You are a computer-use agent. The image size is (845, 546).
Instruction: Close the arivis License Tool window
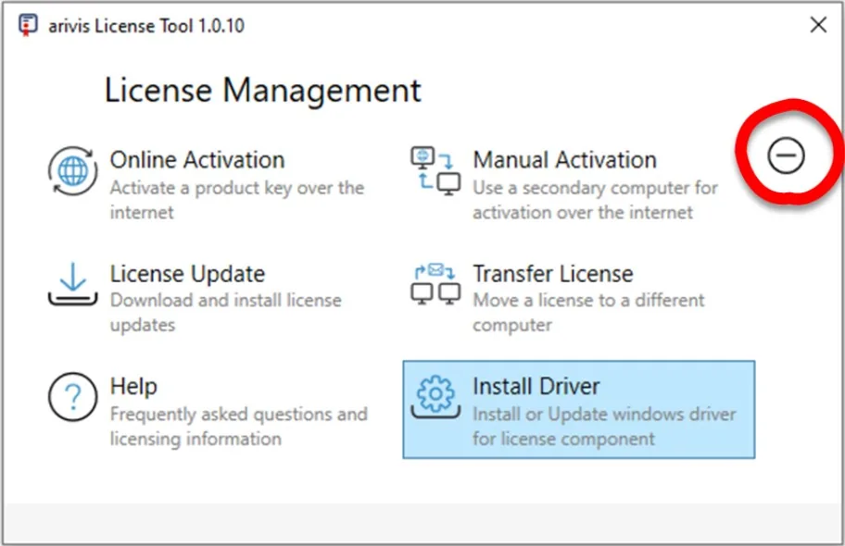pyautogui.click(x=819, y=25)
